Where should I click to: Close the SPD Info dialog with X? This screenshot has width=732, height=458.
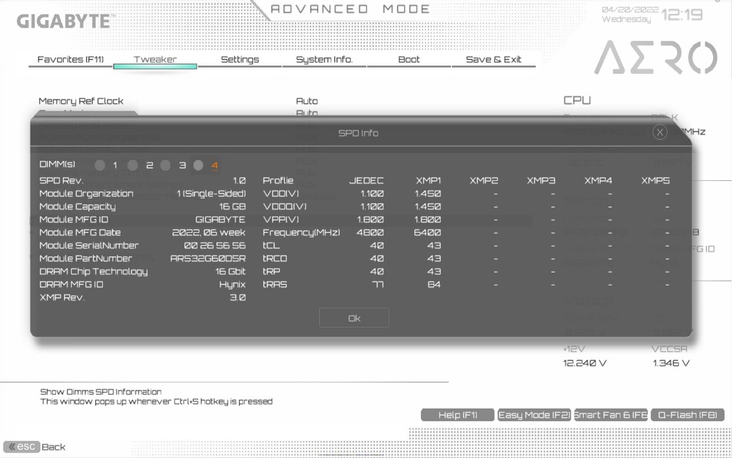(x=659, y=133)
